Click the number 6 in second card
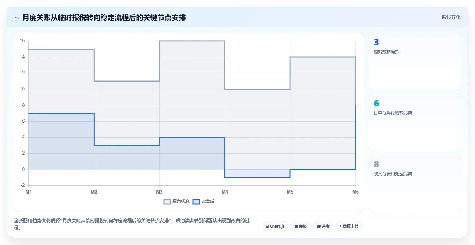The image size is (475, 245). (x=377, y=104)
